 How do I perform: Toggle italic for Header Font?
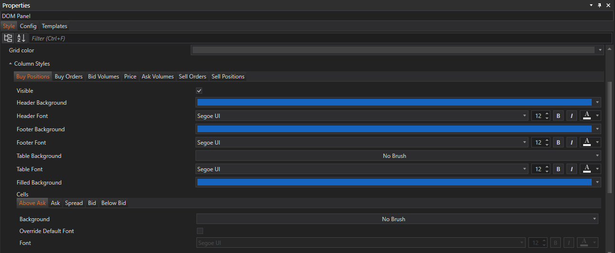pos(572,116)
